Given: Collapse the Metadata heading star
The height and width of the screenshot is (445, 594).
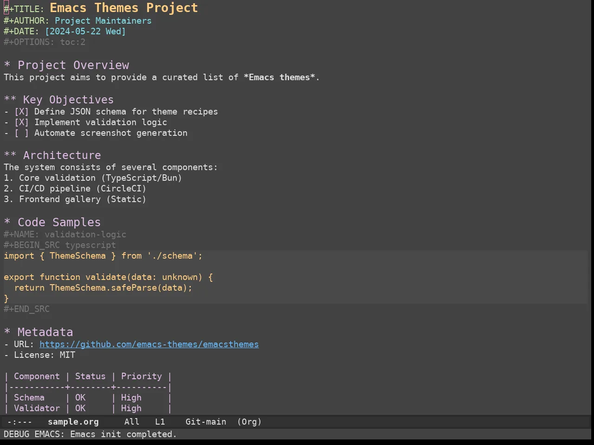Looking at the screenshot, I should click(x=7, y=332).
